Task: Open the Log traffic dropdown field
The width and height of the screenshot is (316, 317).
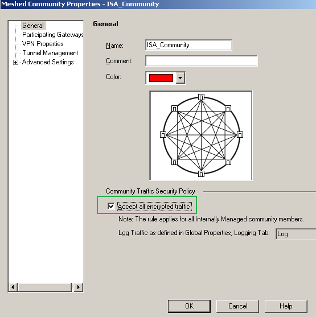Action: pos(296,234)
